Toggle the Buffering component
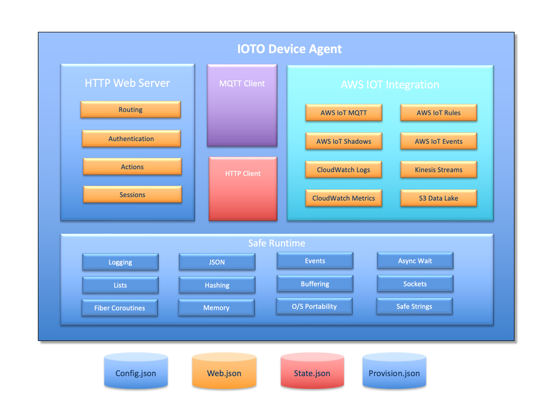The image size is (544, 408). pos(314,284)
